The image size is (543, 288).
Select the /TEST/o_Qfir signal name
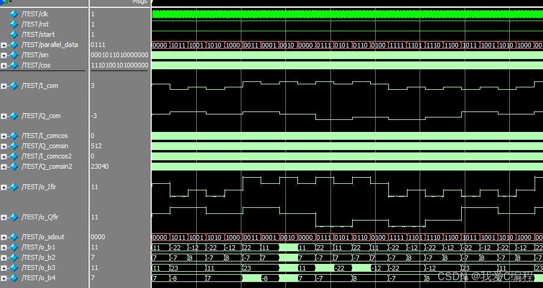pos(40,217)
